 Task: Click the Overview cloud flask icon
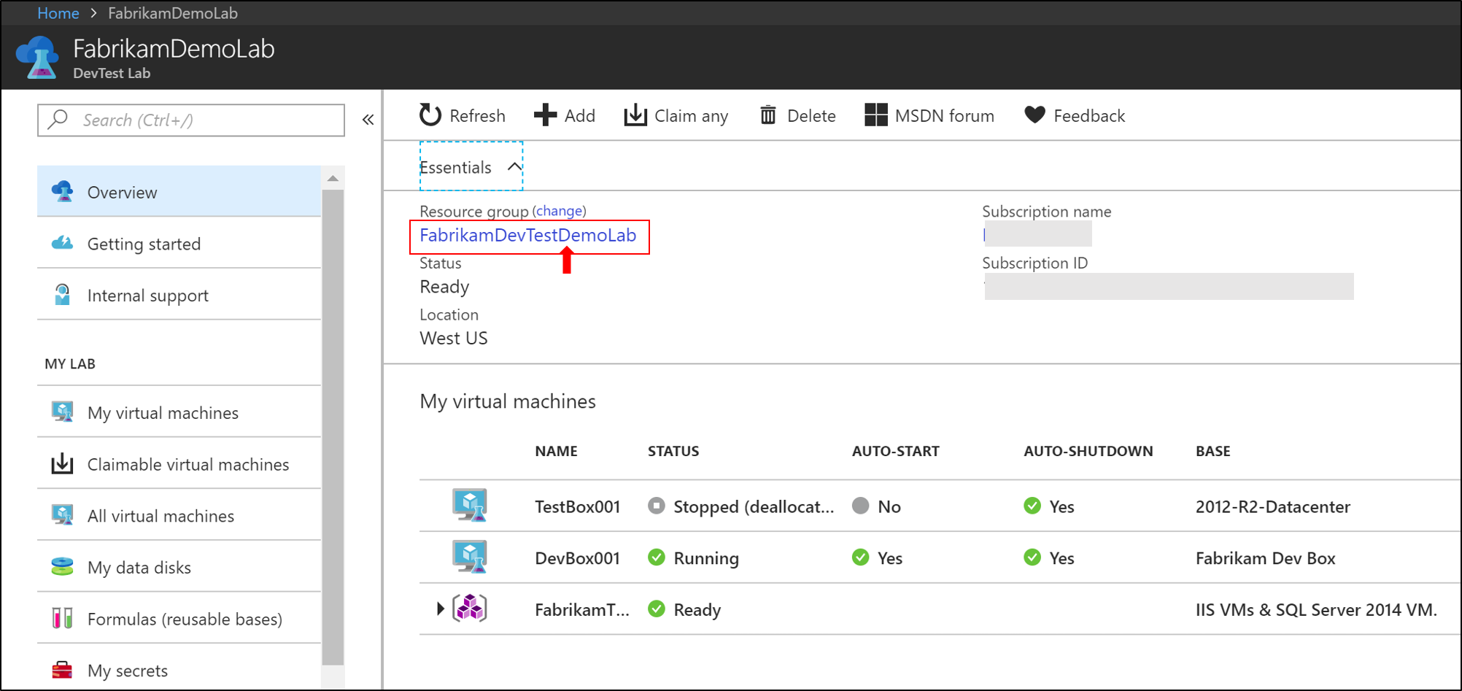tap(63, 192)
